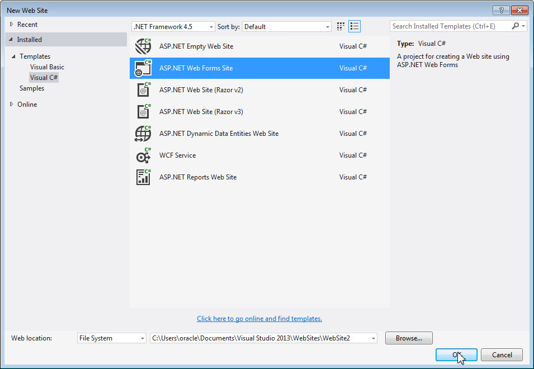534x369 pixels.
Task: Click the OK button
Action: point(456,354)
